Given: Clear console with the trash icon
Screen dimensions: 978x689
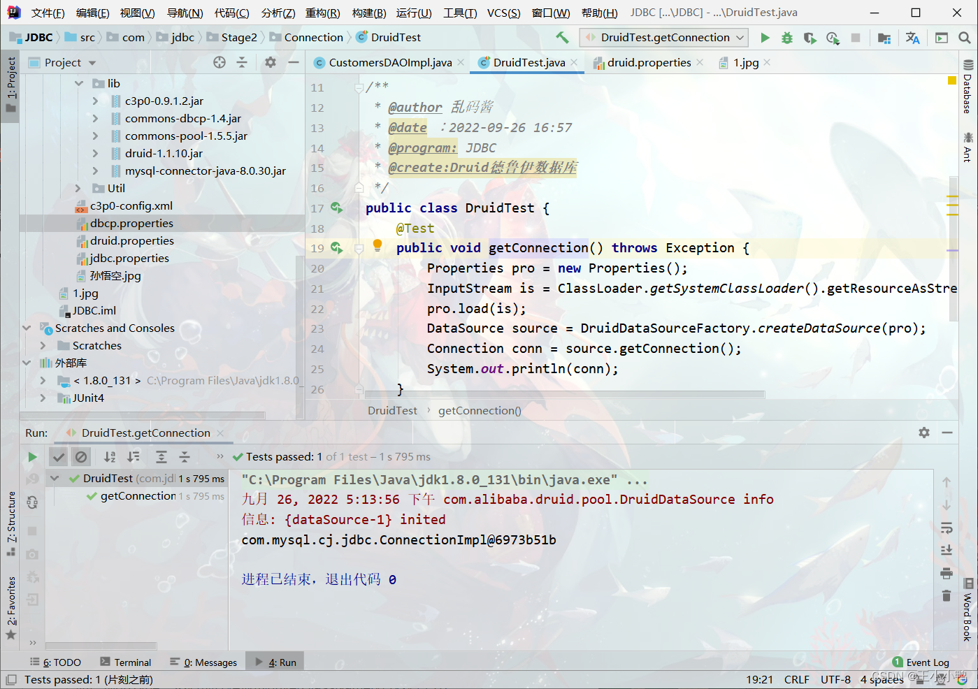Looking at the screenshot, I should tap(947, 595).
